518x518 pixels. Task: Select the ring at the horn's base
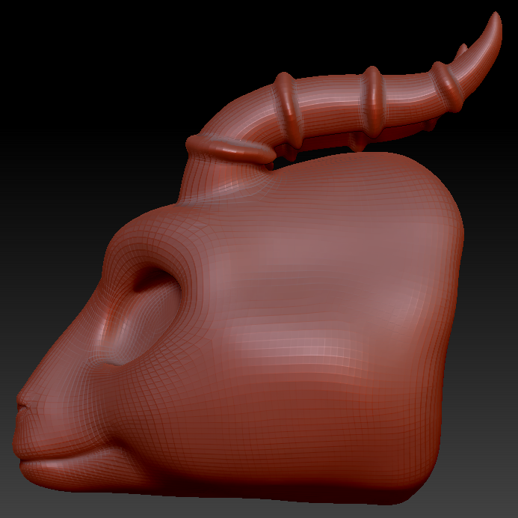pos(229,145)
